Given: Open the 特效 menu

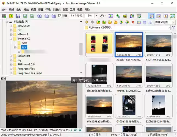Looking at the screenshot, I should (26, 10).
